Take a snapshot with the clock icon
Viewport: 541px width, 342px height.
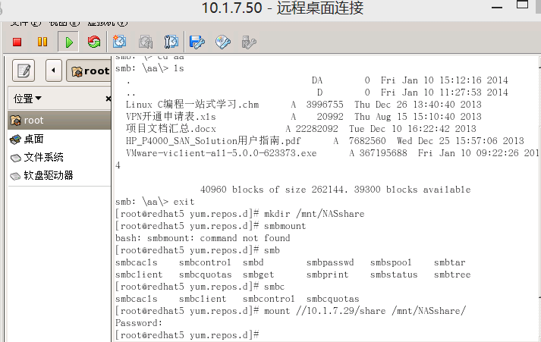pos(119,42)
